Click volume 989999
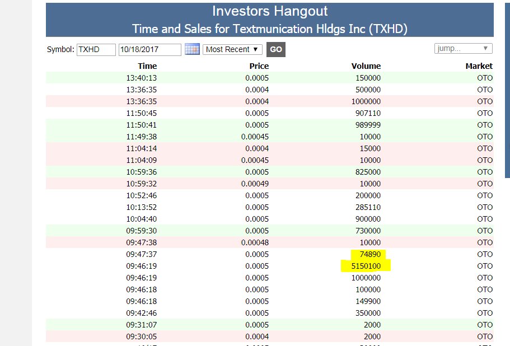Screen dimensions: 510x346 coord(368,125)
